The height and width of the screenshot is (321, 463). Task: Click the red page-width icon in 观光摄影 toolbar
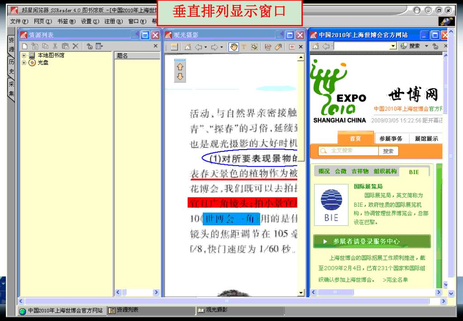click(292, 47)
